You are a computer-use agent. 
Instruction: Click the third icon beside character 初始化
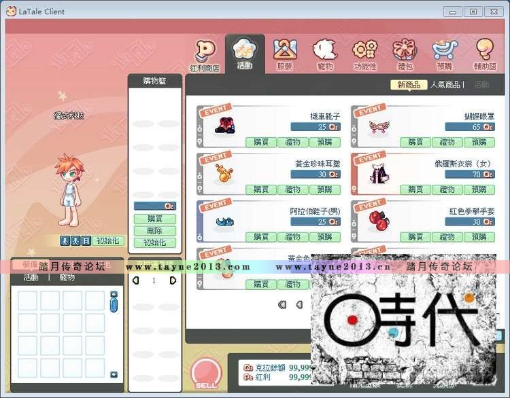click(86, 240)
